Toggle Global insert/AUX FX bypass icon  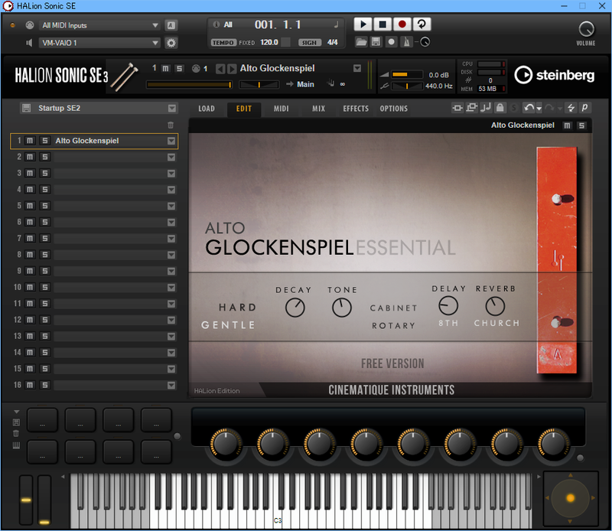click(457, 108)
